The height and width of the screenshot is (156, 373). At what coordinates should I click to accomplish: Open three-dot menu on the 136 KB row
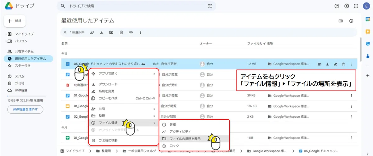click(x=352, y=106)
